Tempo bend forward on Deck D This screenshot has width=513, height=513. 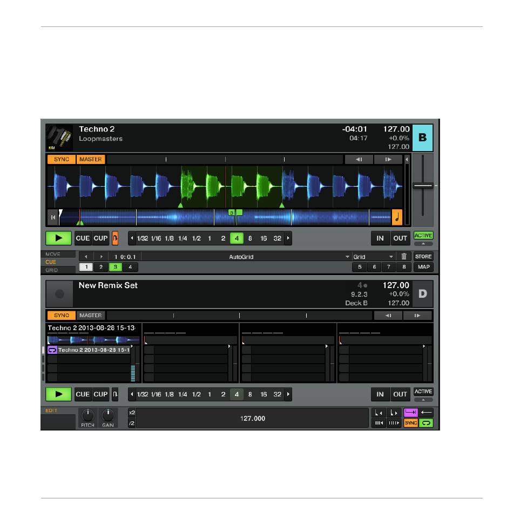click(417, 316)
